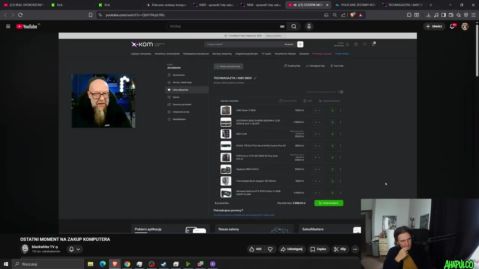The height and width of the screenshot is (269, 479).
Task: Open quantity dropdown for Gainward RTX 5070
Action: tap(317, 193)
